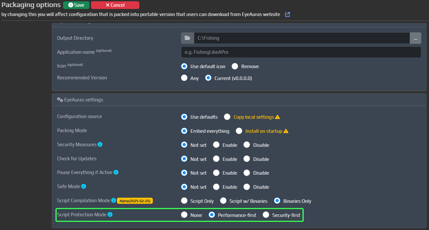Click the Alpha(2025-02-25) badge
The height and width of the screenshot is (230, 429).
(135, 201)
